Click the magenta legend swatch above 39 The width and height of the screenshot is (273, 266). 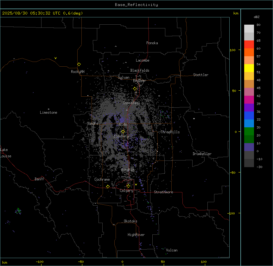coord(249,100)
